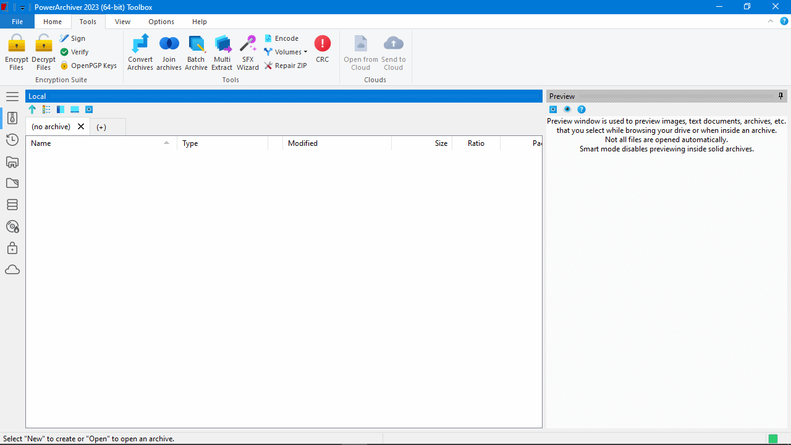
Task: Sort by the Ratio column header
Action: tap(476, 143)
